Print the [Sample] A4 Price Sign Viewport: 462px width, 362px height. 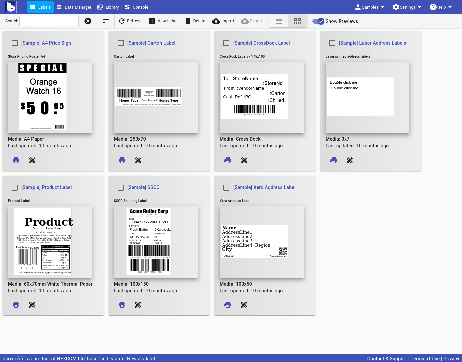click(x=16, y=160)
